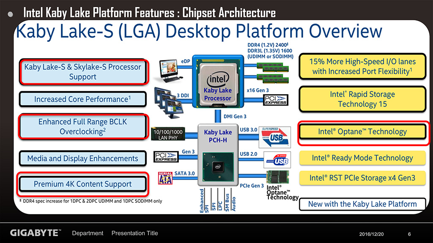Image resolution: width=433 pixels, height=243 pixels.
Task: Click the Kaby Lake Processor chip image
Action: 218,82
